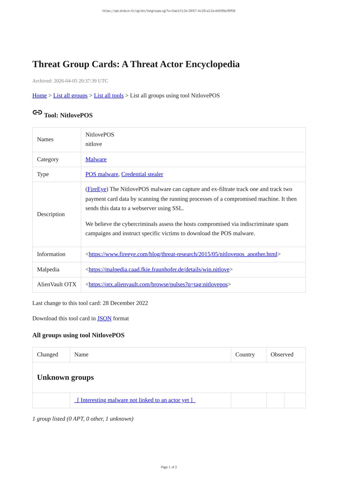Open the Malware category link

click(x=96, y=160)
